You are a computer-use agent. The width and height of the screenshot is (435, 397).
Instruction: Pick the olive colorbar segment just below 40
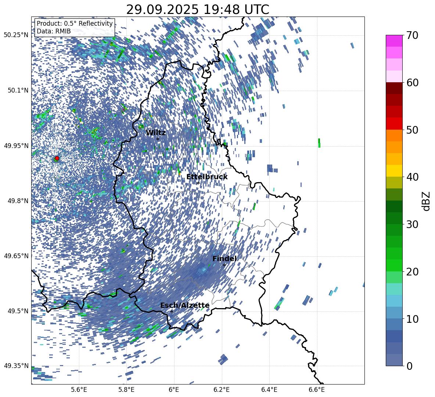pos(394,183)
